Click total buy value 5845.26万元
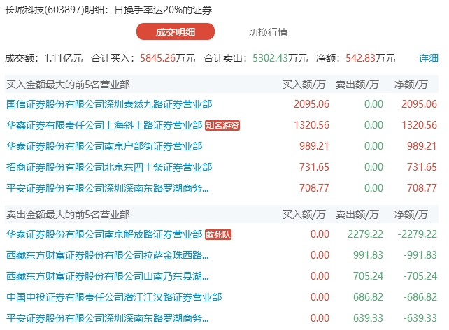This screenshot has width=449, height=330. coord(168,58)
